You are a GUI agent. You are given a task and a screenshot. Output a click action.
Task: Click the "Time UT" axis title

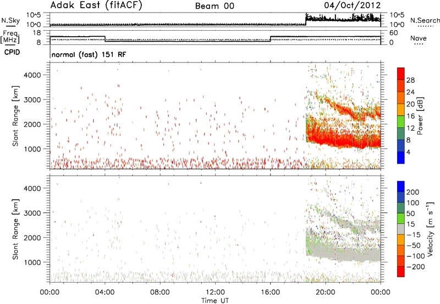pos(215,301)
